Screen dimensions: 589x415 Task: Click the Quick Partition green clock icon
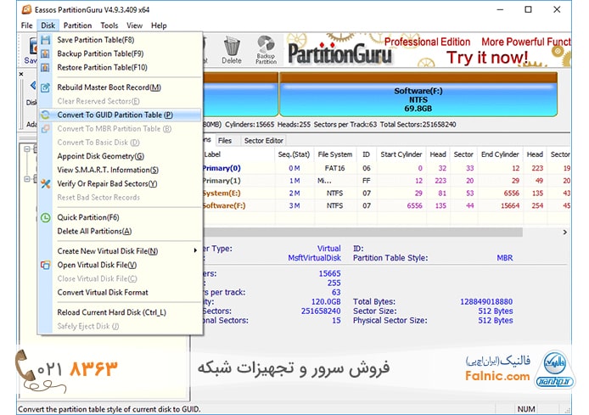coord(46,217)
